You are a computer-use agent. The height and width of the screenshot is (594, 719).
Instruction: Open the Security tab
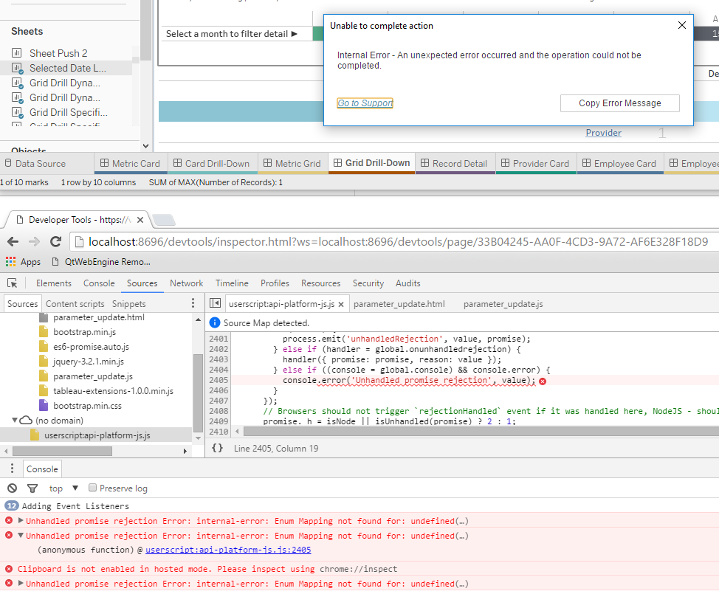368,283
